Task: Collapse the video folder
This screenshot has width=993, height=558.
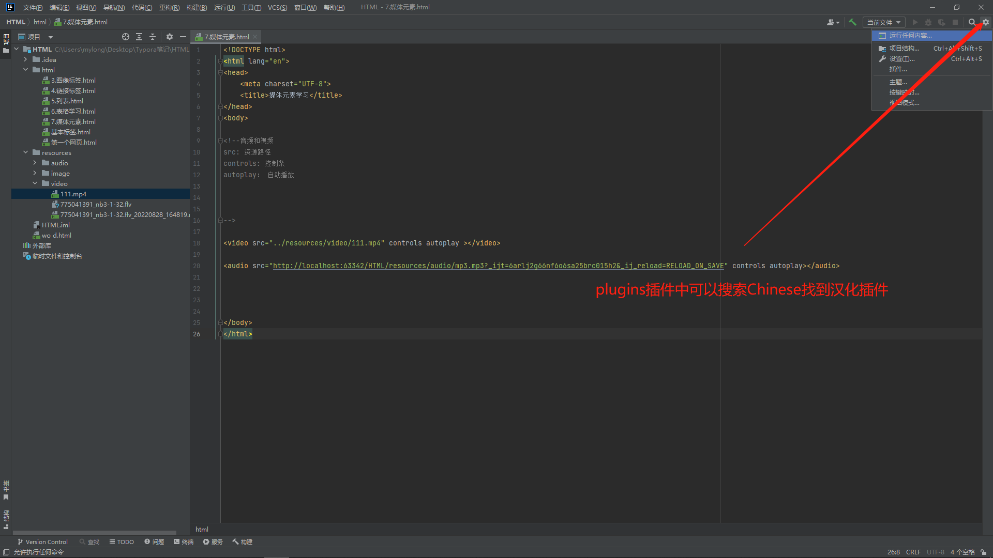Action: pyautogui.click(x=35, y=183)
